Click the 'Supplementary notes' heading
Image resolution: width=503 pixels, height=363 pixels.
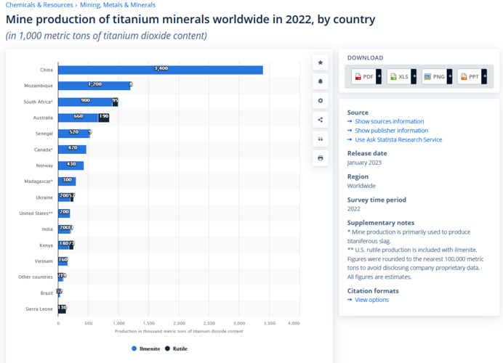coord(380,223)
